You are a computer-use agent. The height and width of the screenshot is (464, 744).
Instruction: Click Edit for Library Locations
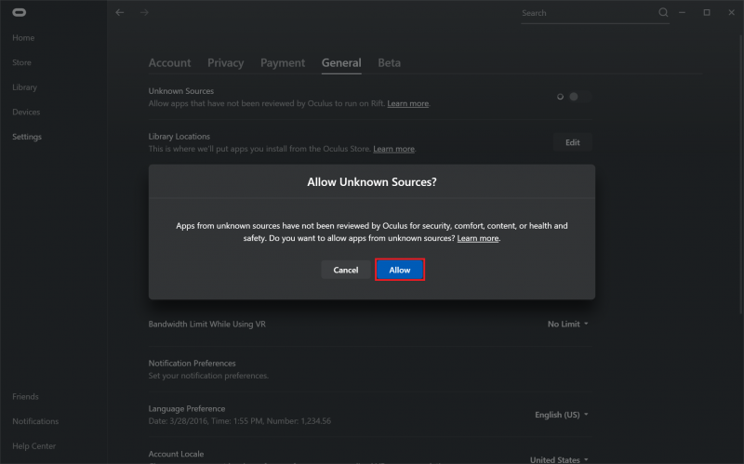pos(572,142)
